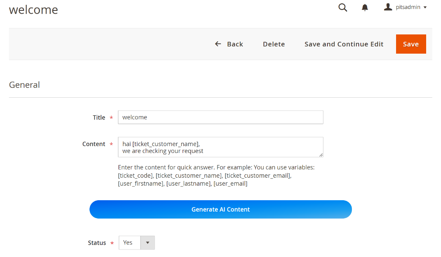Screen dimensions: 441x257
Task: Click the Delete button
Action: point(274,44)
